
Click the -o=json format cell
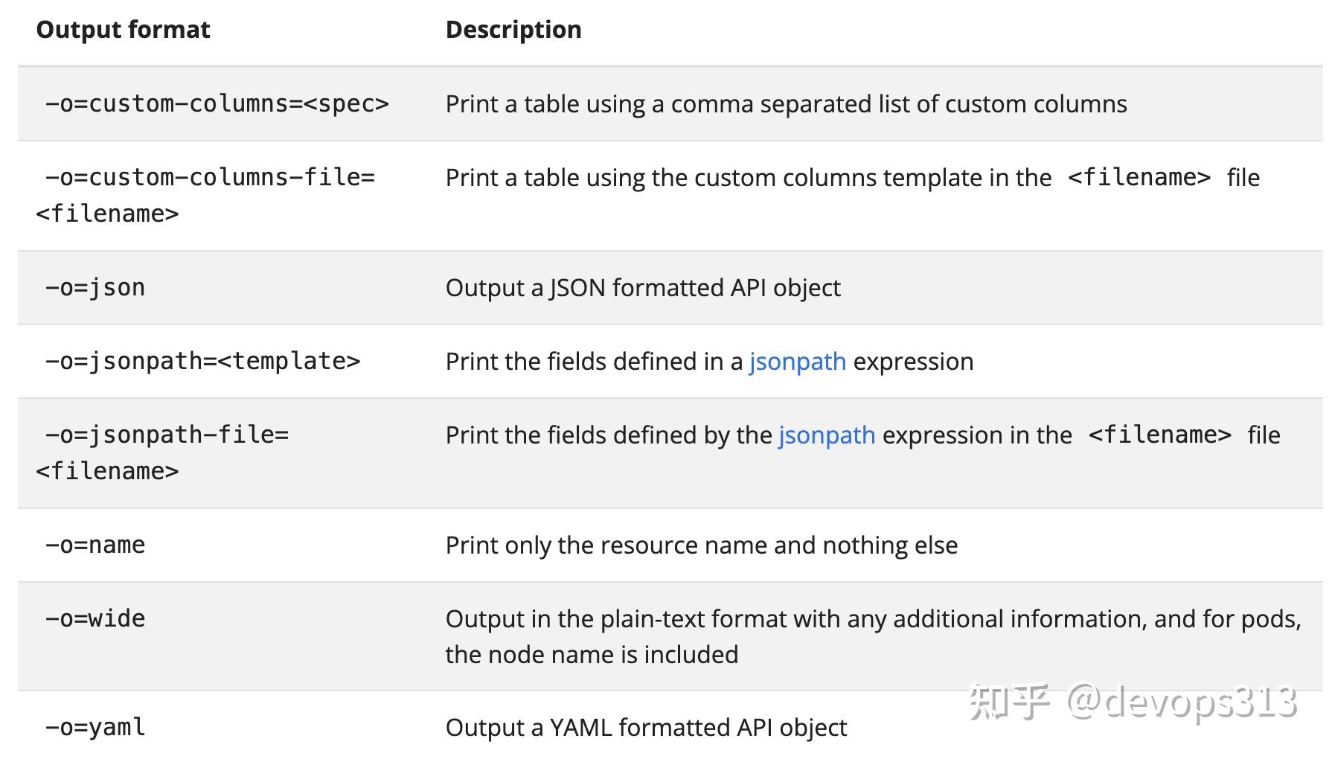coord(95,287)
